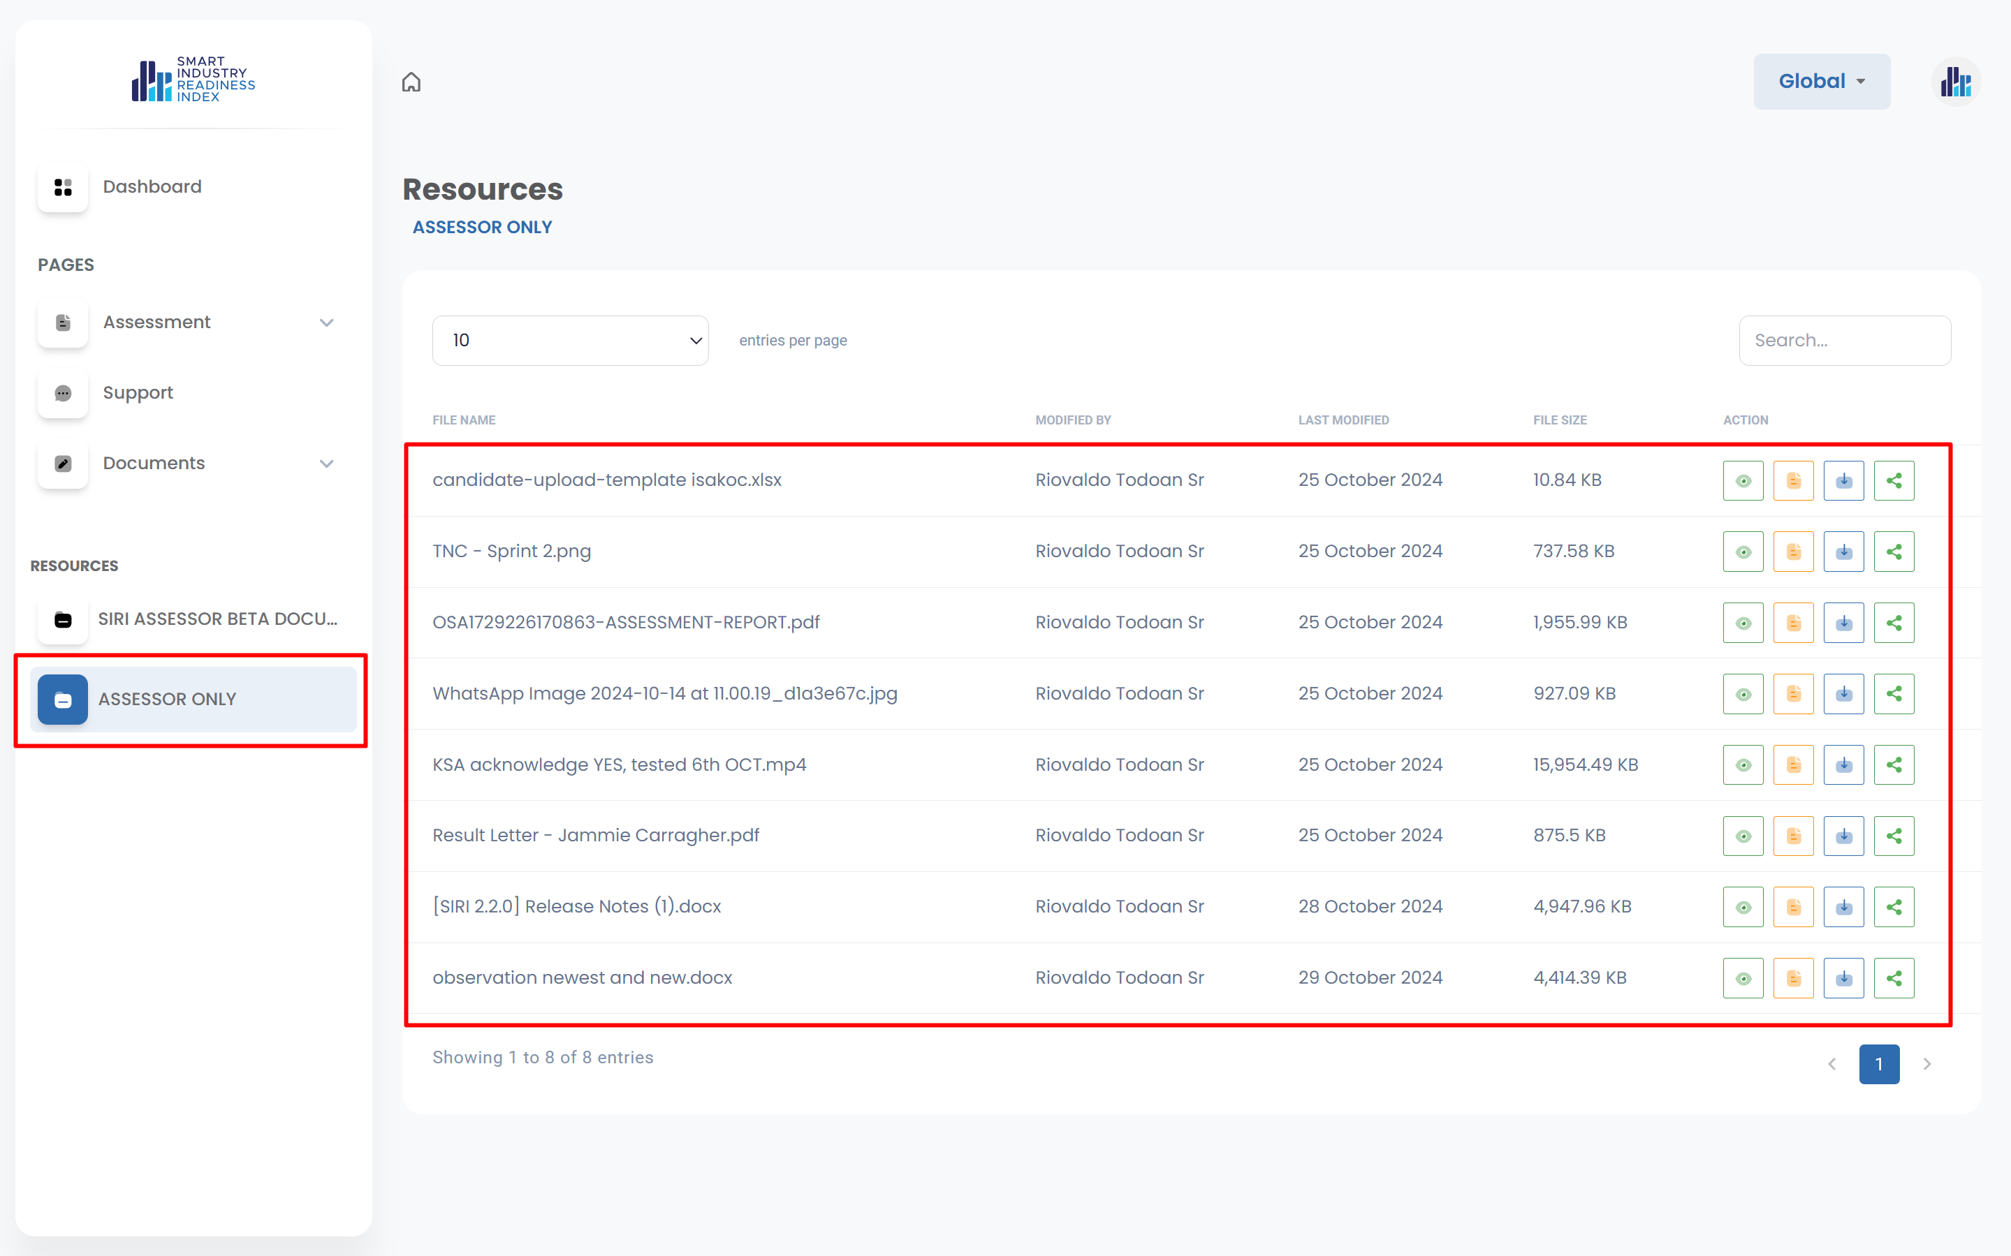The image size is (2011, 1256).
Task: Open the Global dropdown menu
Action: [x=1821, y=82]
